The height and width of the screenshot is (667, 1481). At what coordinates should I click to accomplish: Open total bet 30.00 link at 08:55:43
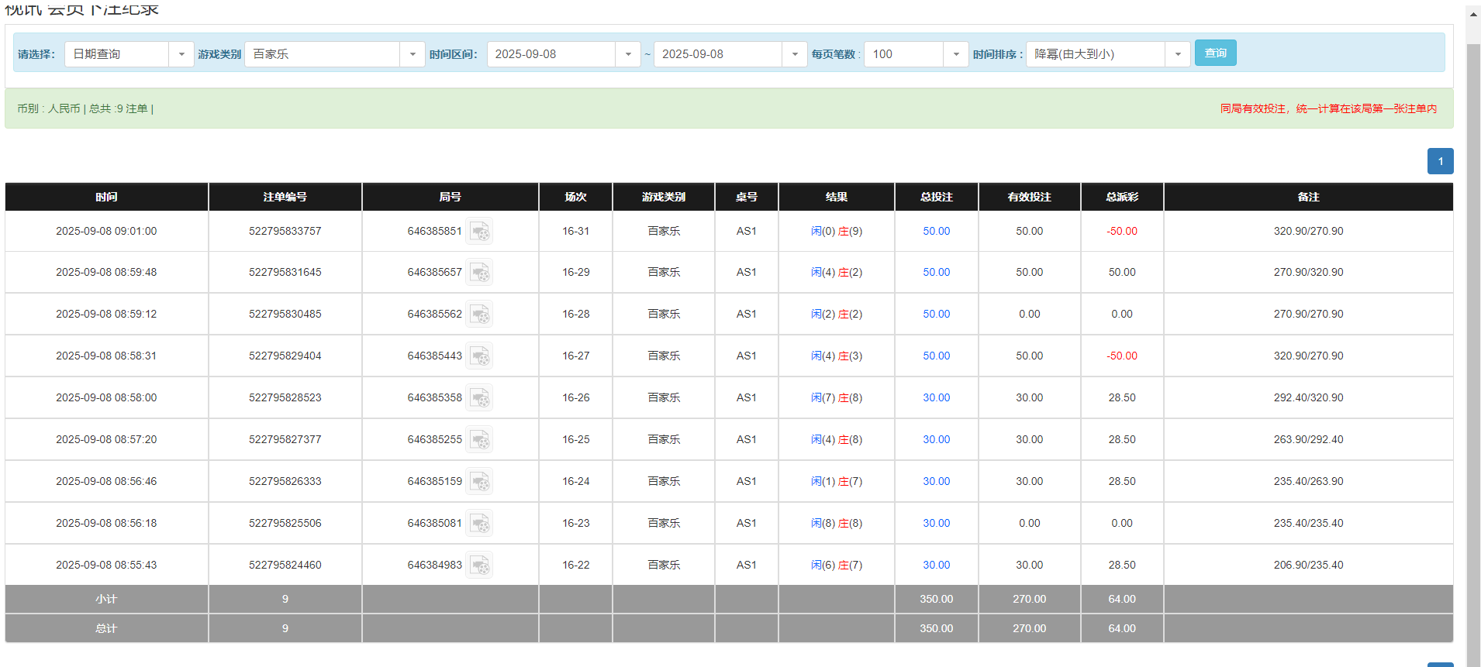936,566
